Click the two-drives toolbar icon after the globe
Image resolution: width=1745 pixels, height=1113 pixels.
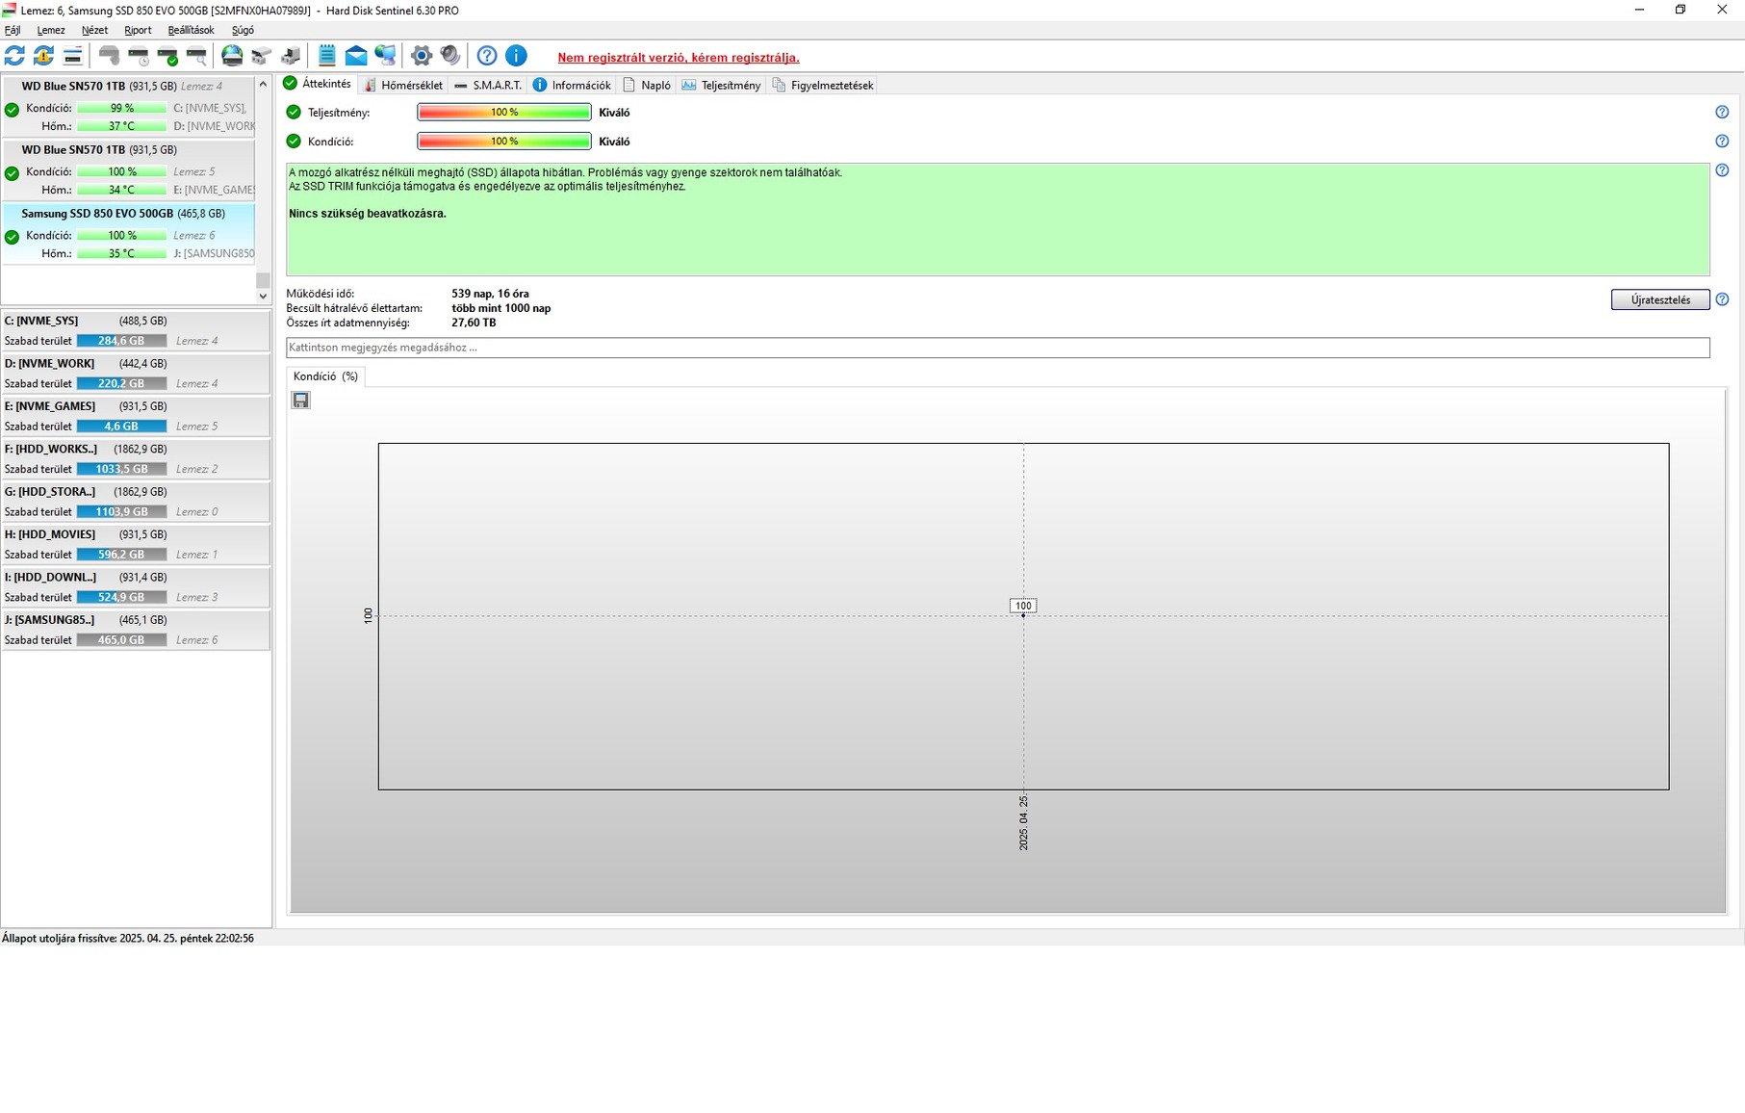pos(261,56)
